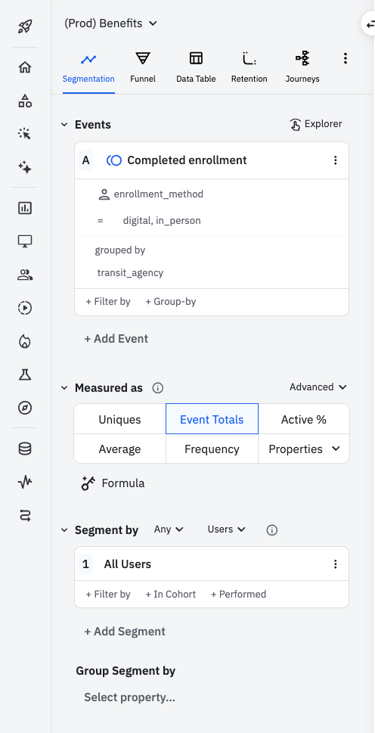Open the database icon in sidebar
This screenshot has height=733, width=375.
pos(25,449)
